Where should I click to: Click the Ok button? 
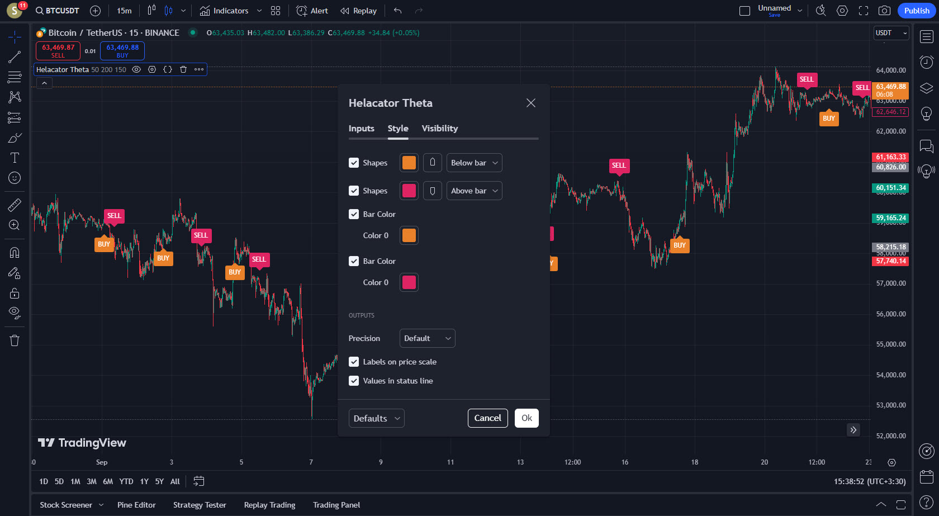(527, 418)
